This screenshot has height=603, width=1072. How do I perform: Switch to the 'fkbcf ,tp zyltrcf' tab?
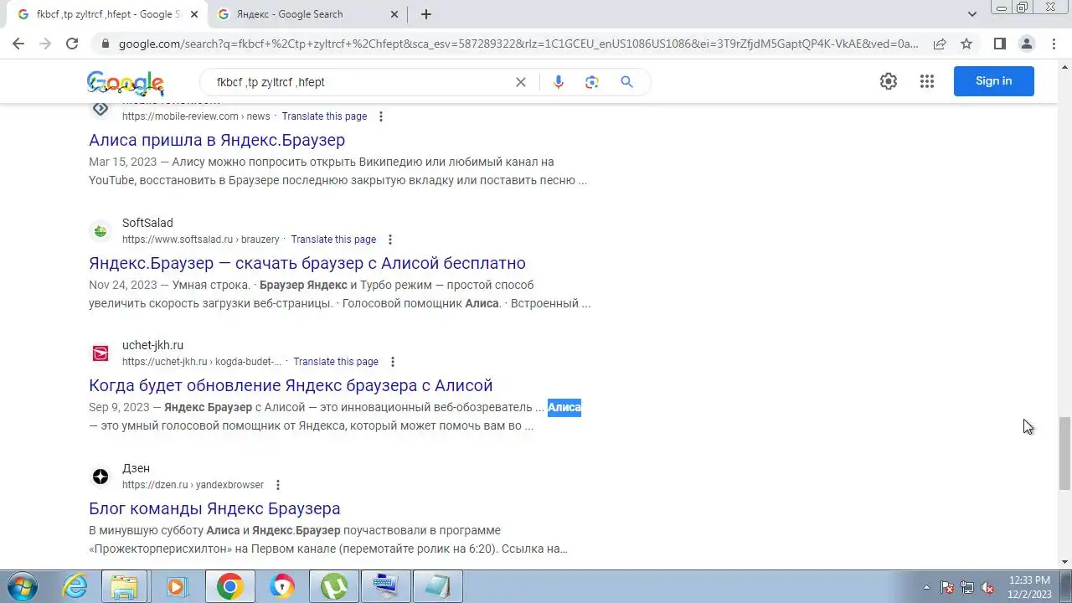pos(108,14)
